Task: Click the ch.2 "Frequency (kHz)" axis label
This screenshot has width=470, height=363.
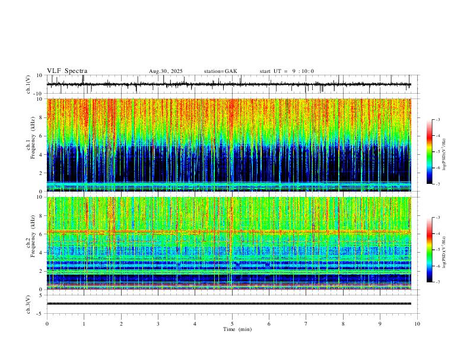Action: coord(33,236)
